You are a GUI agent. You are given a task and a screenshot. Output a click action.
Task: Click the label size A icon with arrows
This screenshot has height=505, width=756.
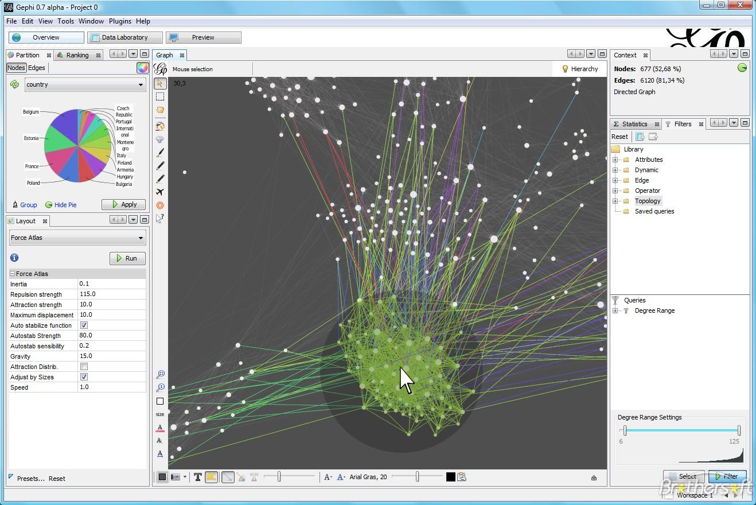click(160, 454)
